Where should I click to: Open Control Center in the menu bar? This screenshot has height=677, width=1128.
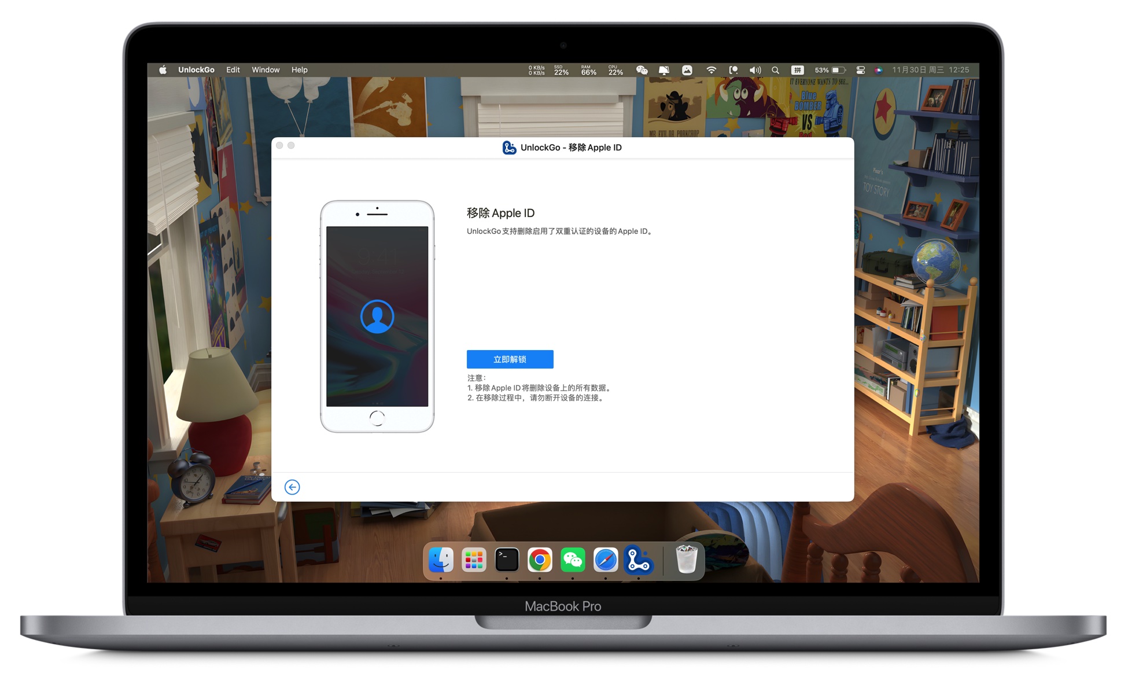point(860,70)
